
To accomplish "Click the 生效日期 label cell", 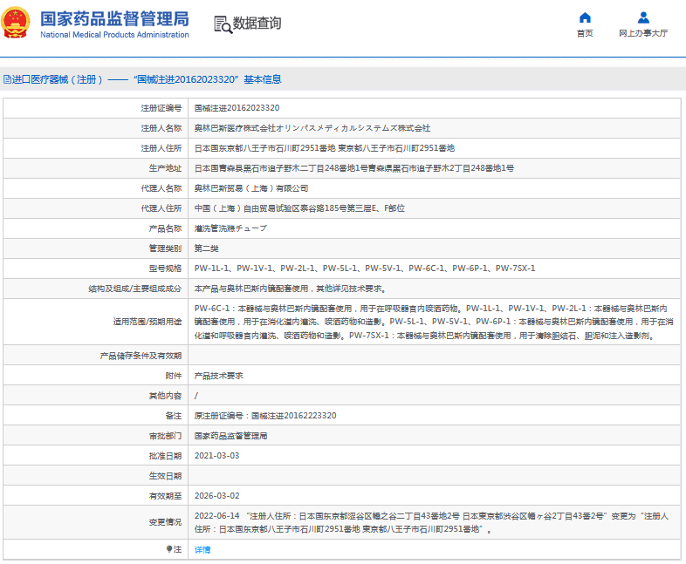I will (95, 476).
